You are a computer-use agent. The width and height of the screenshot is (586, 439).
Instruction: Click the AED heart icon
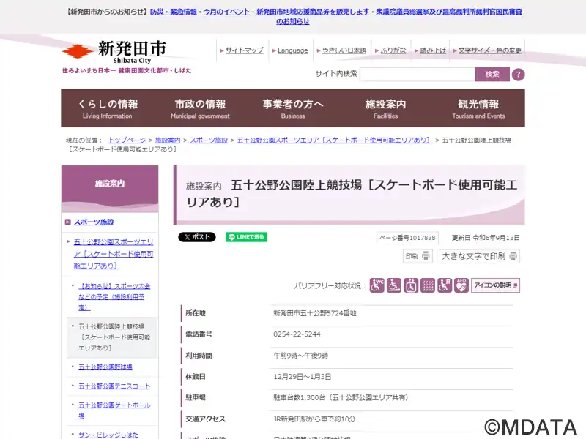point(461,285)
